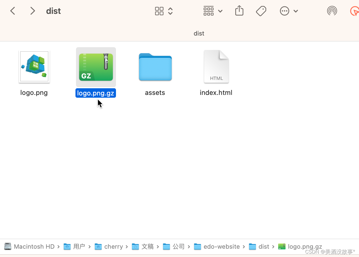Click the logo.png.gz file name label
This screenshot has height=257, width=359.
coord(96,93)
